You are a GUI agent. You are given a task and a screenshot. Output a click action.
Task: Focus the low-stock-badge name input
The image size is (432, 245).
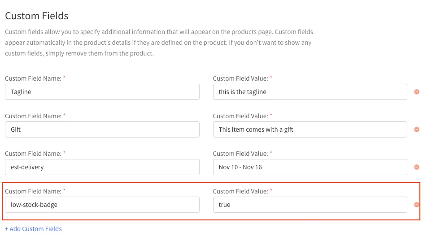click(x=102, y=205)
